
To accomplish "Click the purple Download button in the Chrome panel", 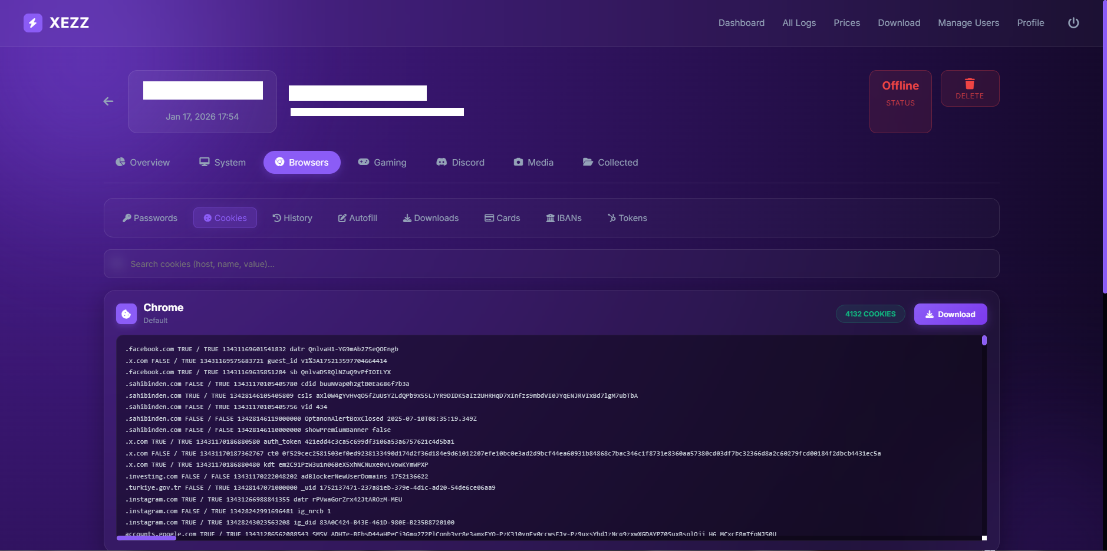I will [950, 314].
